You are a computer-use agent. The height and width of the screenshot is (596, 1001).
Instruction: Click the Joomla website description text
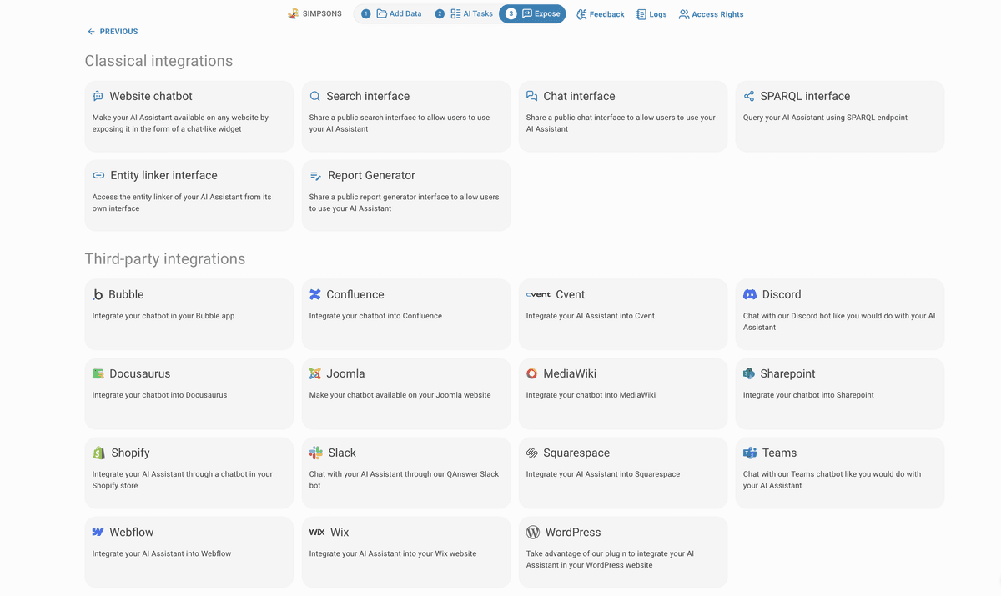(x=400, y=395)
